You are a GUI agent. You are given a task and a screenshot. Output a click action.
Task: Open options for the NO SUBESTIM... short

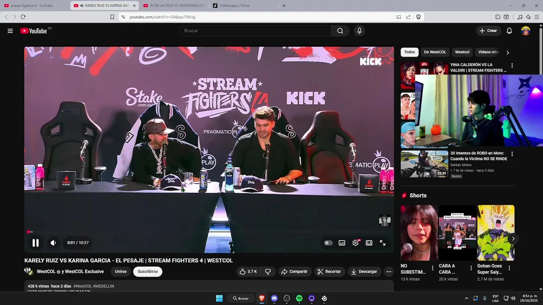[x=433, y=268]
